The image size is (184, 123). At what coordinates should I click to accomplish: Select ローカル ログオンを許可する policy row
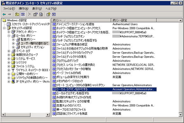point(104,89)
